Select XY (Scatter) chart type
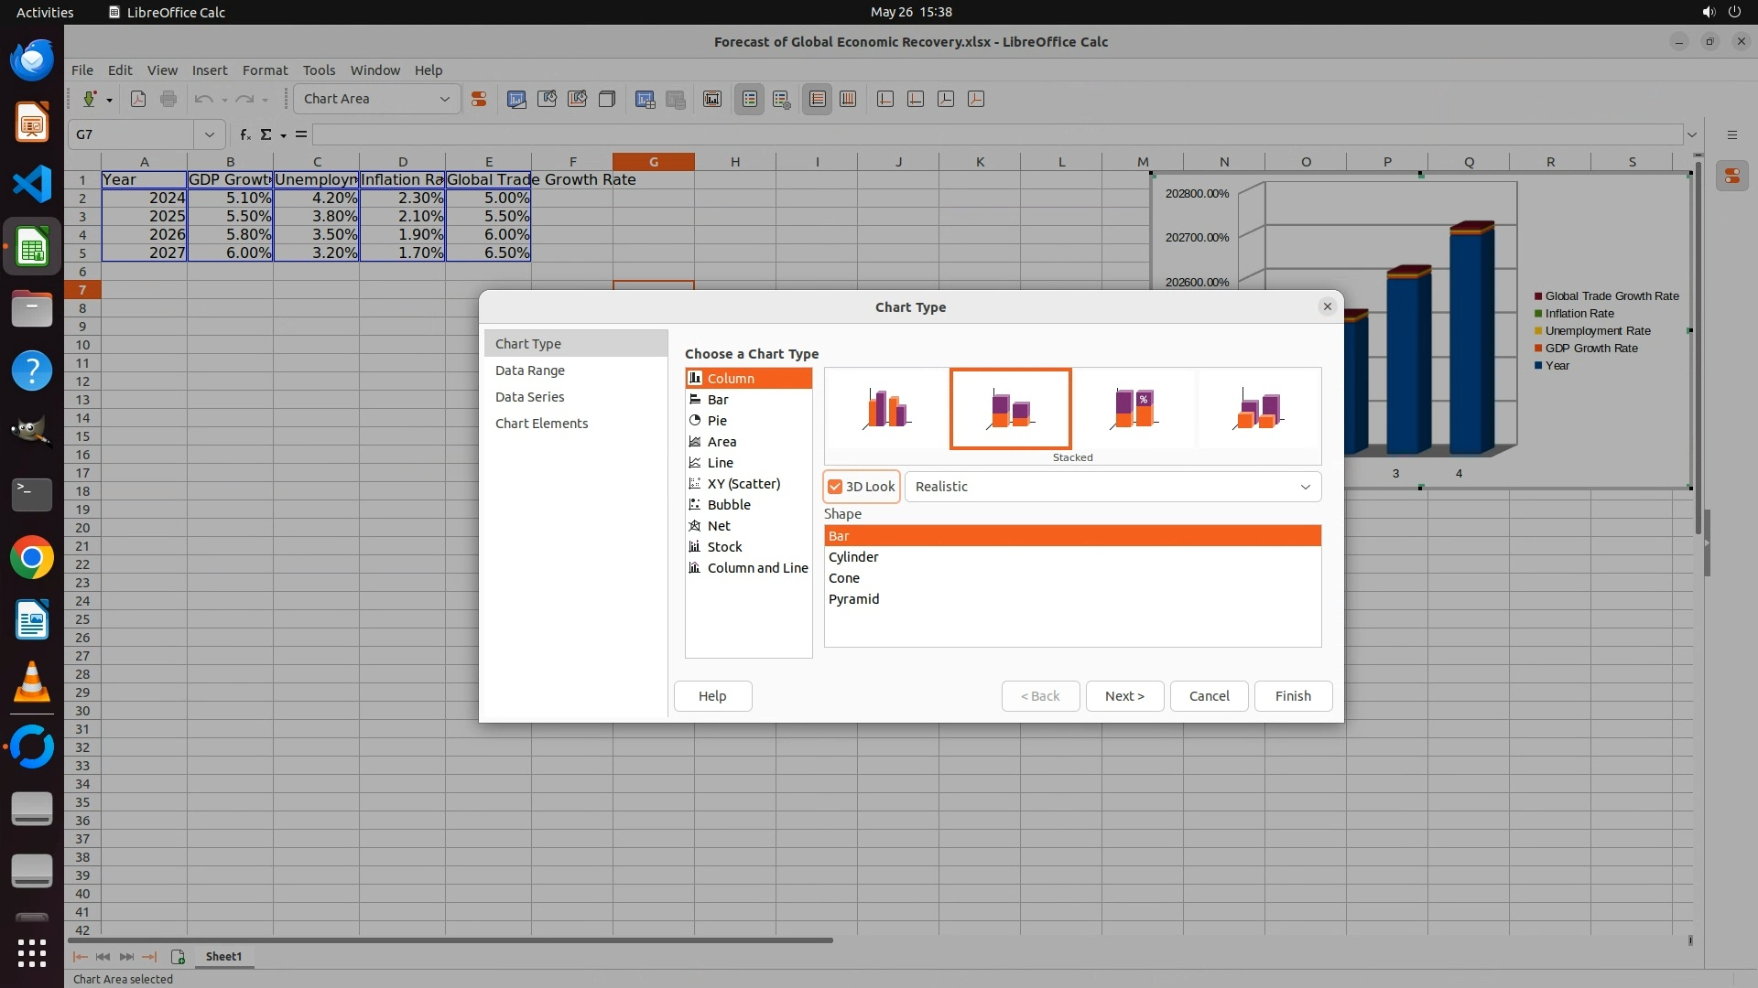The width and height of the screenshot is (1758, 988). point(743,484)
